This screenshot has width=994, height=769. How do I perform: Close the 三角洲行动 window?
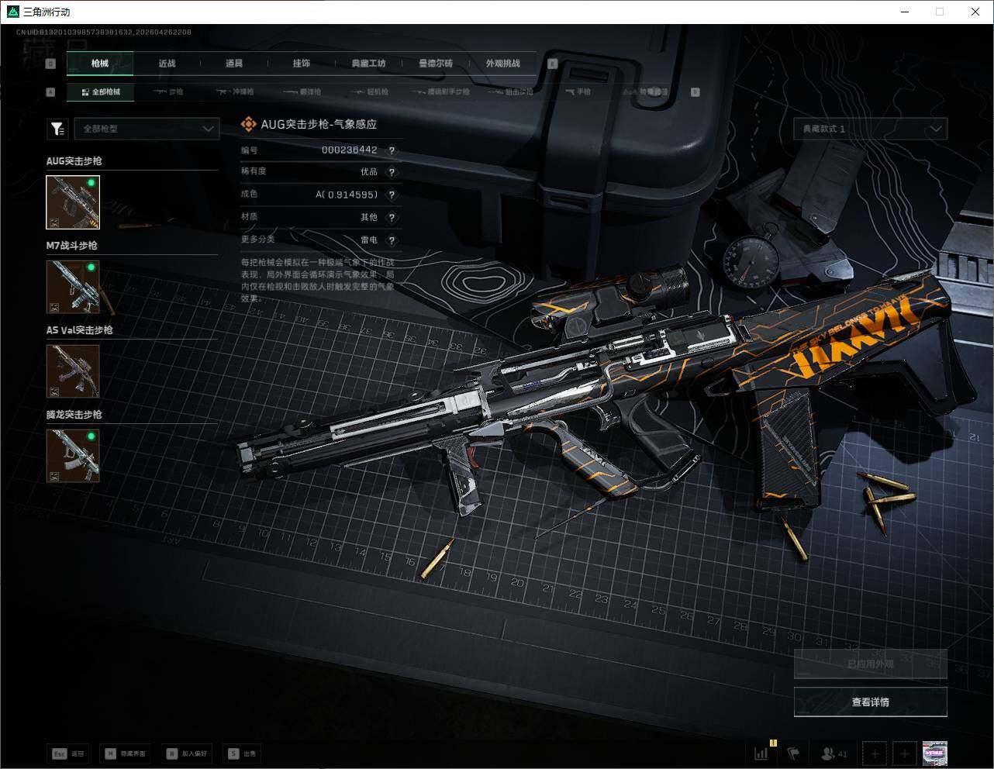(975, 12)
